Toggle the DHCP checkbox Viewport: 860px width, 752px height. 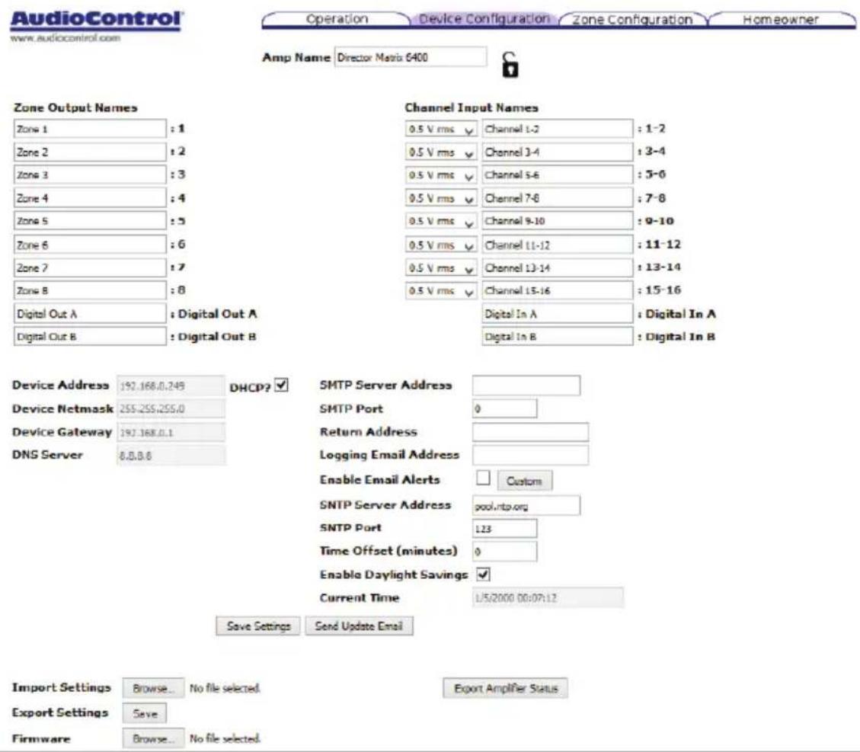[x=281, y=385]
